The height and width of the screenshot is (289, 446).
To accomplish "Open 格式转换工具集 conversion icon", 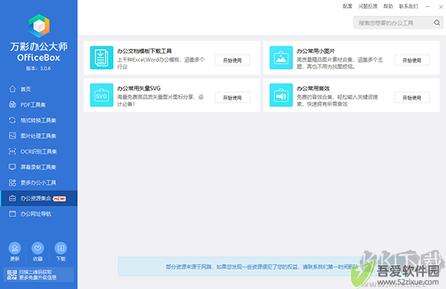I will 12,120.
